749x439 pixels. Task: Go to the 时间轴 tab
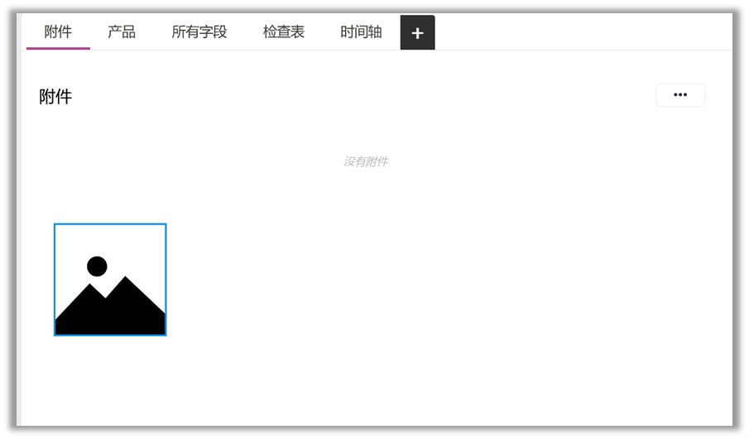[361, 32]
